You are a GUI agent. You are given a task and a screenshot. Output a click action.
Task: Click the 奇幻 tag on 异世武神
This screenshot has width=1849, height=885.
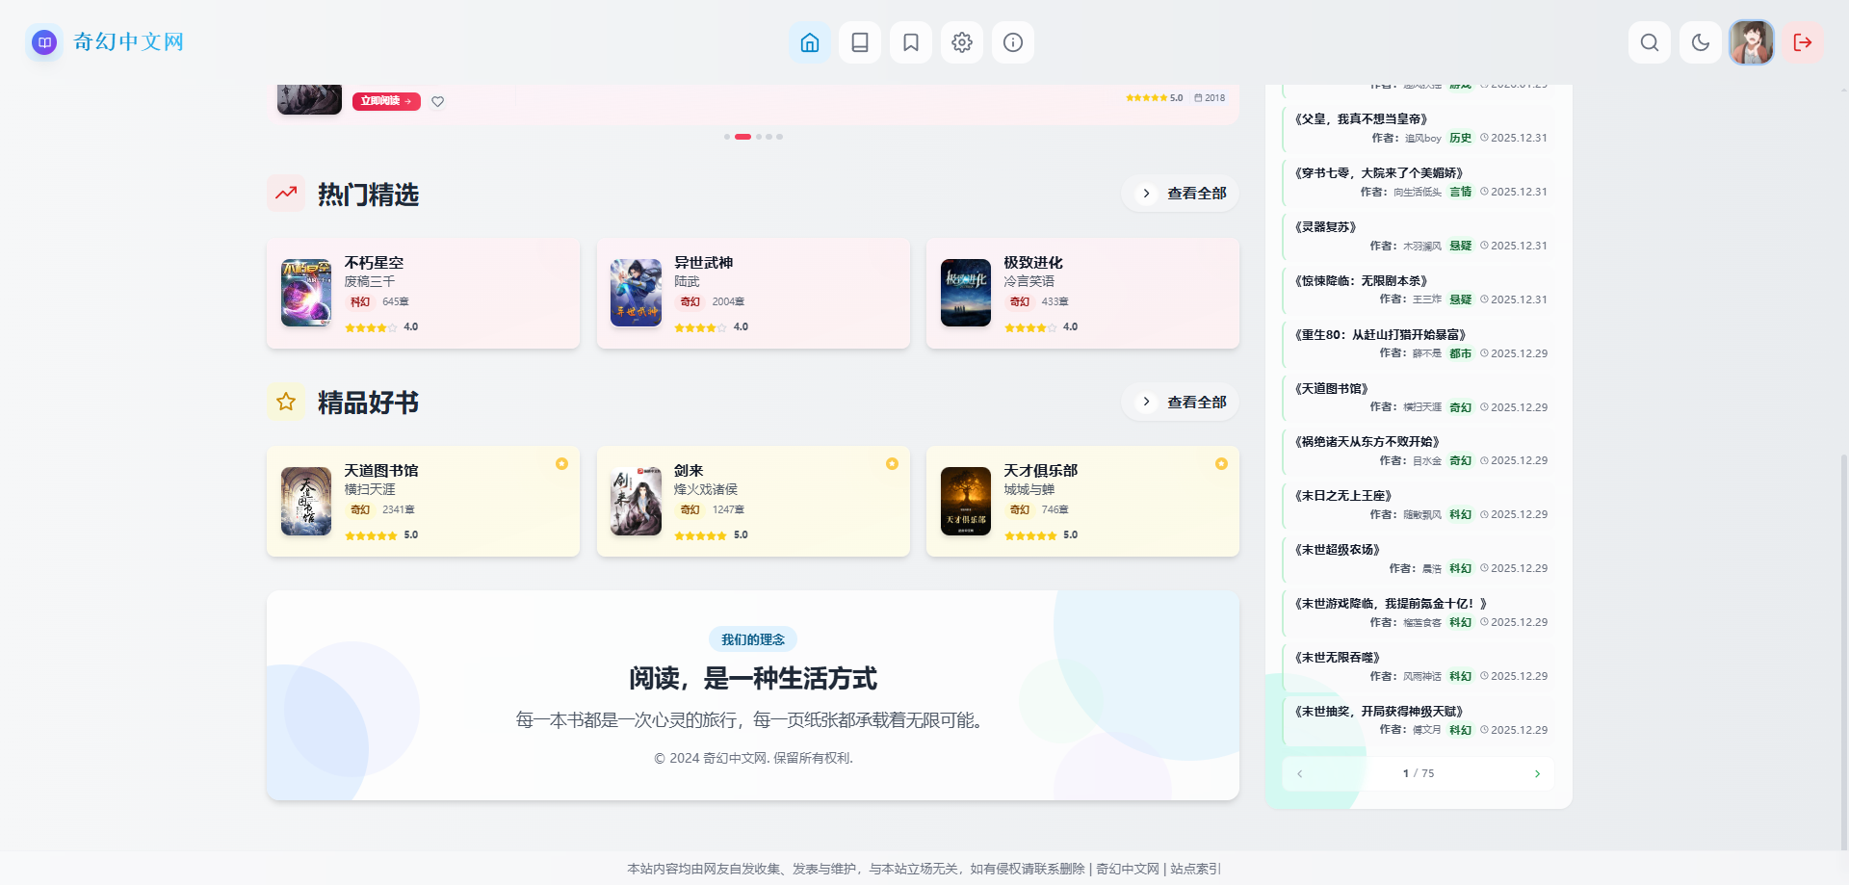click(690, 302)
